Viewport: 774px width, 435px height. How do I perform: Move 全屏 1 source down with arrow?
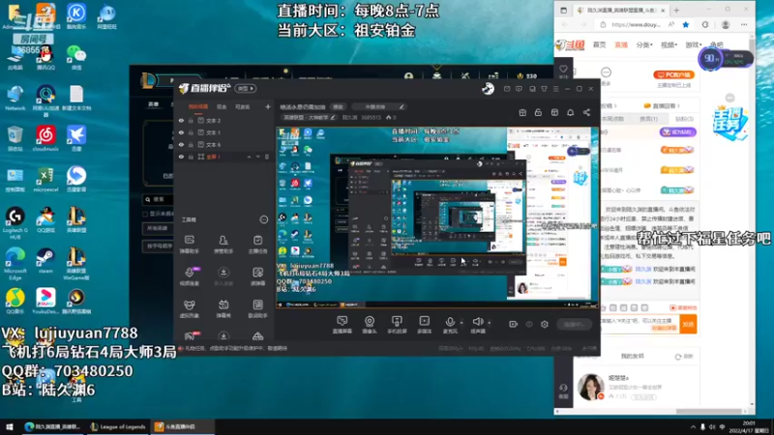point(257,157)
